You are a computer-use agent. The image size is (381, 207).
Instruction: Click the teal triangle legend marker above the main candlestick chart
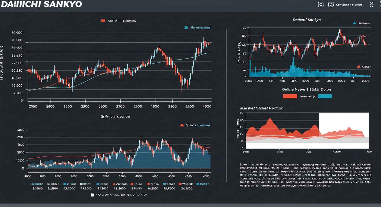click(186, 27)
